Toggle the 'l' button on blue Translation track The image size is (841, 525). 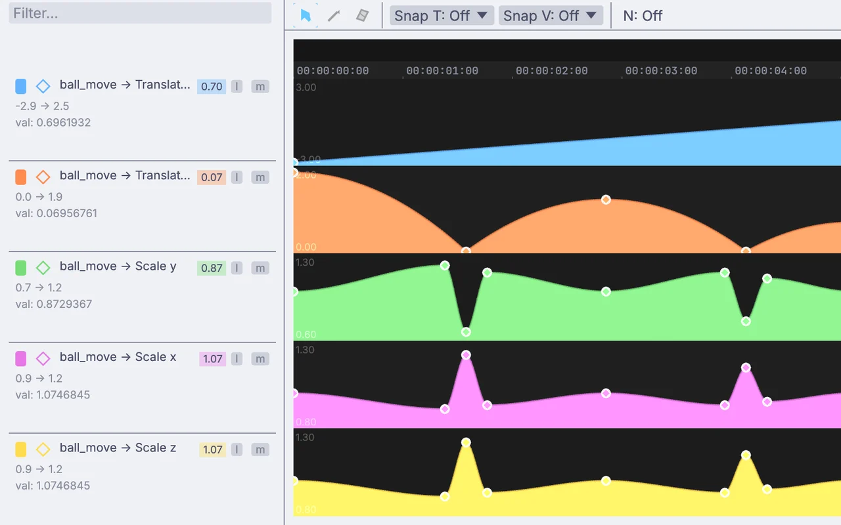pyautogui.click(x=237, y=87)
